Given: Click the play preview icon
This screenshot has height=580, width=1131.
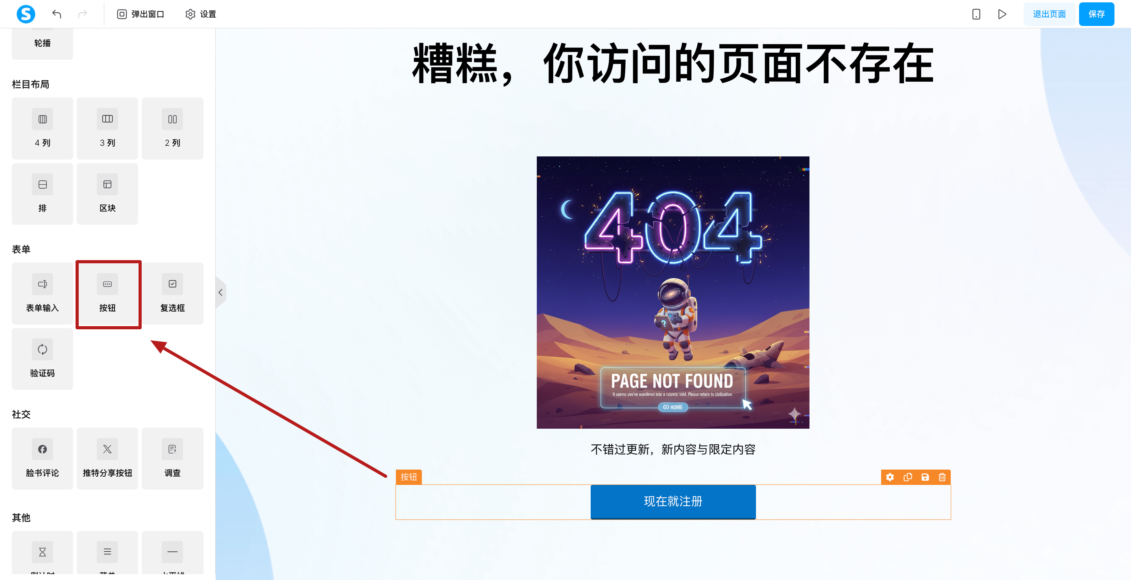Looking at the screenshot, I should click(1002, 14).
